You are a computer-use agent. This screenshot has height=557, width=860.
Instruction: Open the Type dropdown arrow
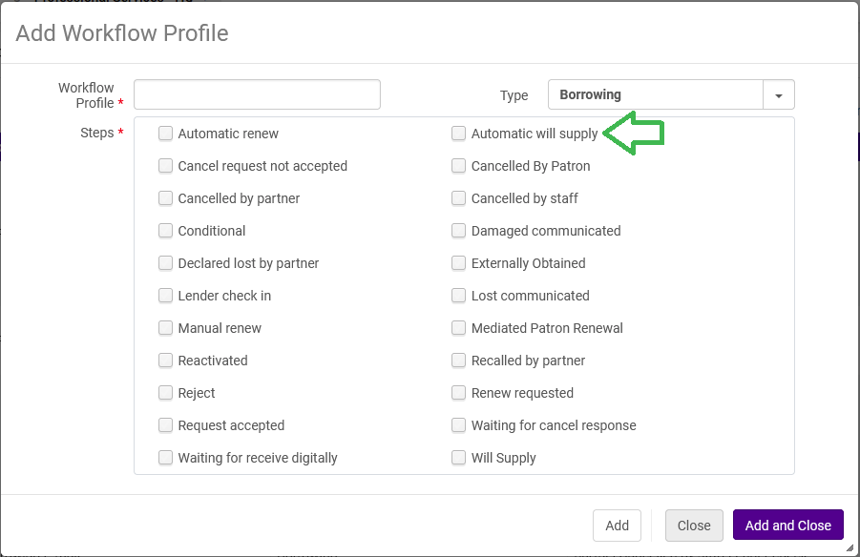(x=779, y=95)
